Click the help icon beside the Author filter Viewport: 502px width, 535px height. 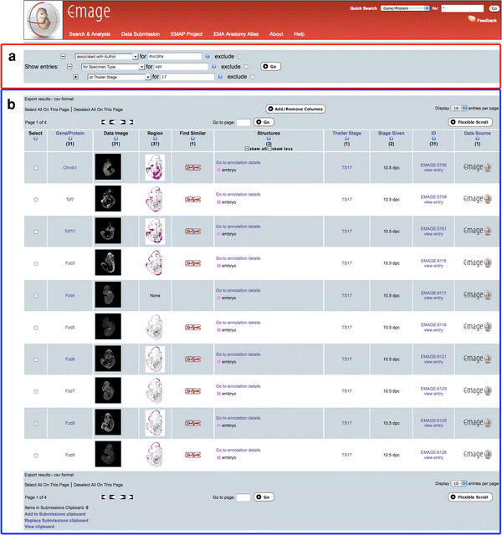click(209, 55)
